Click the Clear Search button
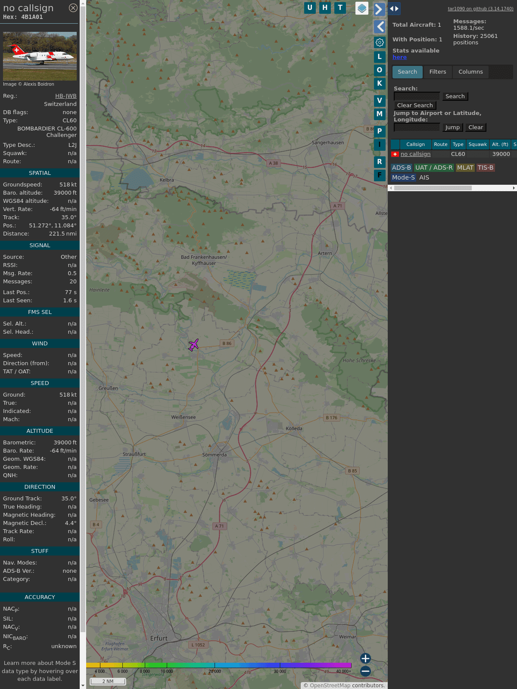Image resolution: width=517 pixels, height=689 pixels. tap(415, 105)
